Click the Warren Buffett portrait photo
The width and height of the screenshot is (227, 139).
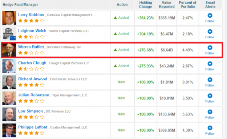(9, 50)
